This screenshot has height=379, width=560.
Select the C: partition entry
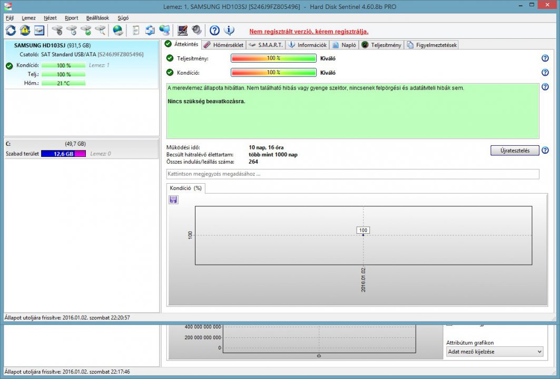tap(81, 149)
